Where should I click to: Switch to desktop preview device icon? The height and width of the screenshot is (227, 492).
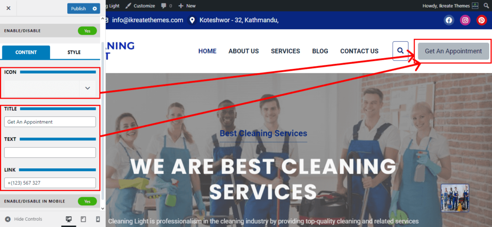[x=69, y=219]
